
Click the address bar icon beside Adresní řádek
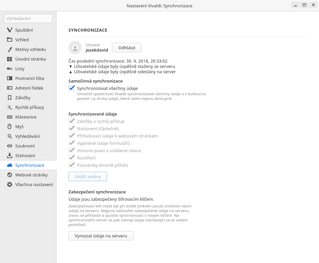pyautogui.click(x=10, y=88)
